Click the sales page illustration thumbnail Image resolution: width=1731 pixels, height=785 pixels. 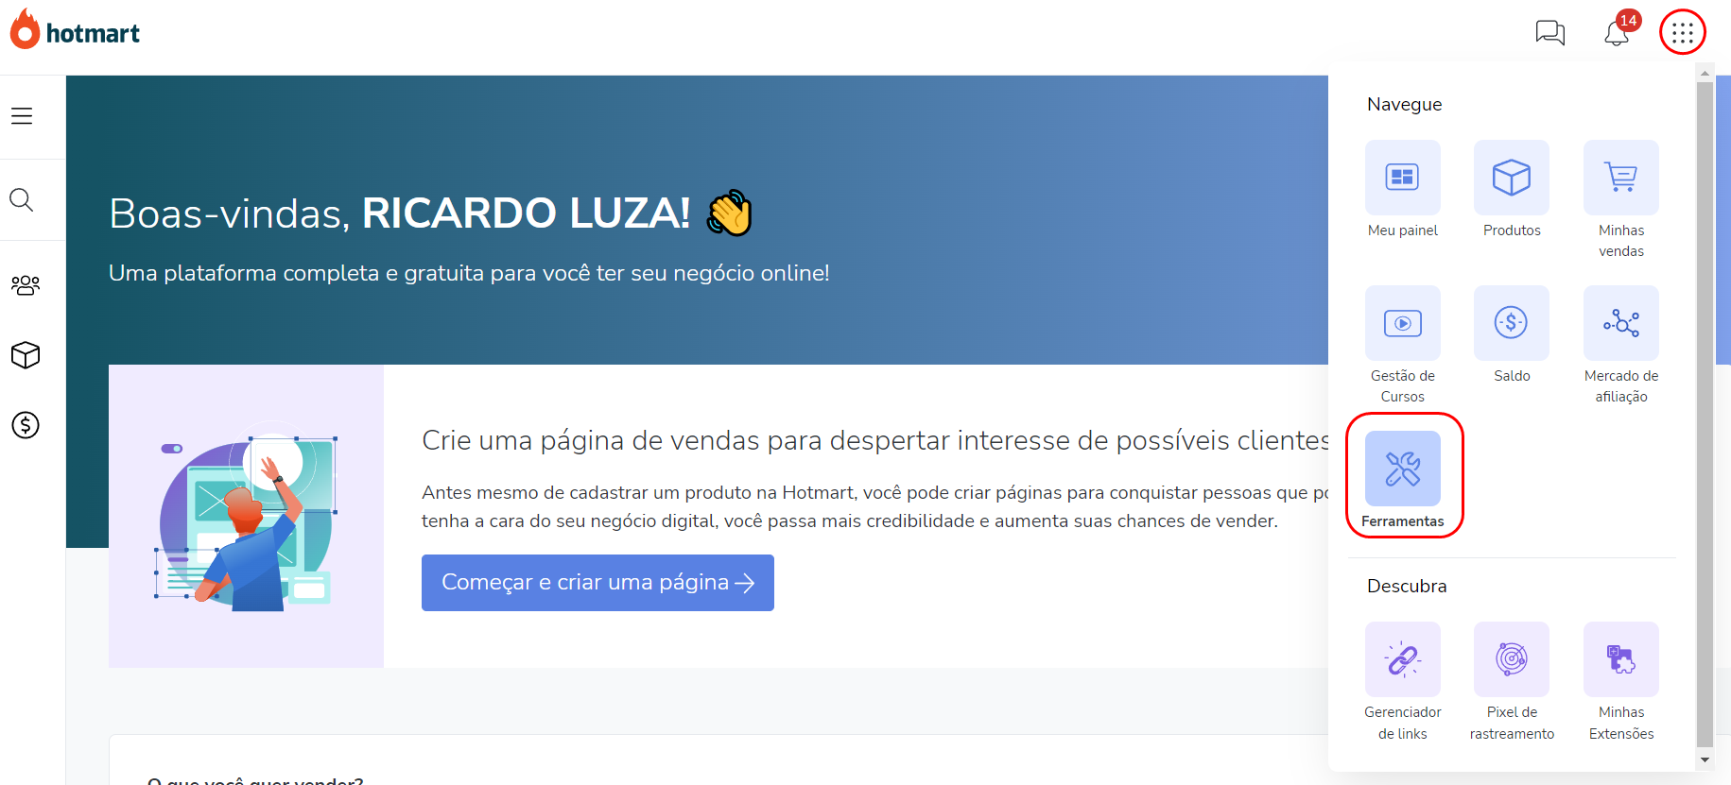click(246, 516)
